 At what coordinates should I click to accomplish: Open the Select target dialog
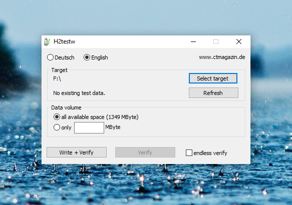tap(213, 78)
